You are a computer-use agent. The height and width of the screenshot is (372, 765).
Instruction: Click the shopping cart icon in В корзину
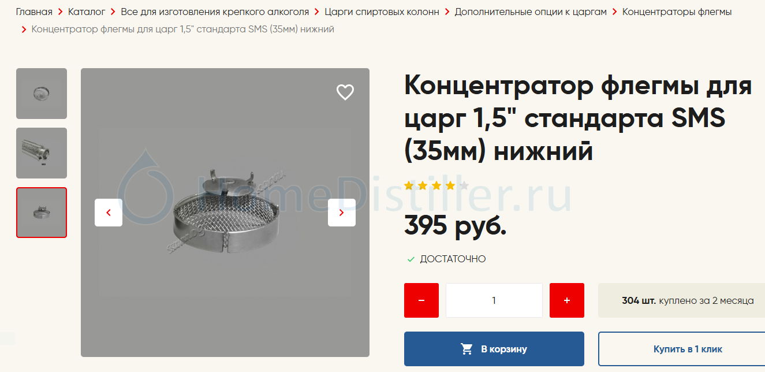[x=467, y=349]
